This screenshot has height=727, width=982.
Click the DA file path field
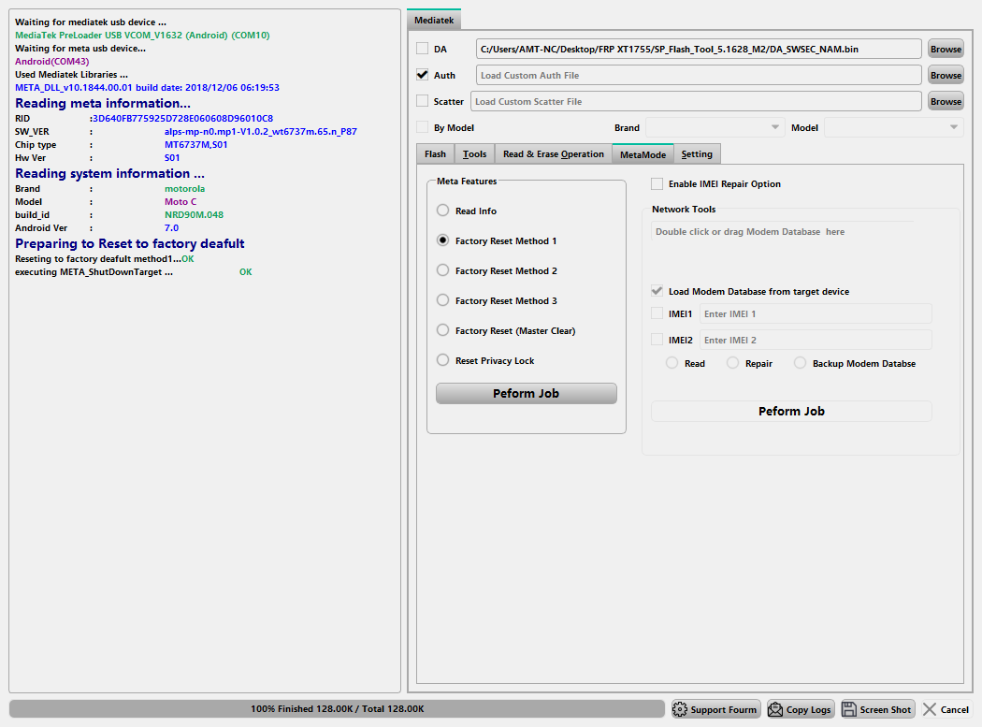pos(699,49)
